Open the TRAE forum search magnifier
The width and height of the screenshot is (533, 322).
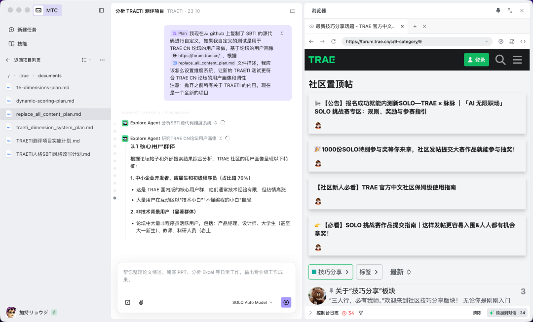(500, 59)
